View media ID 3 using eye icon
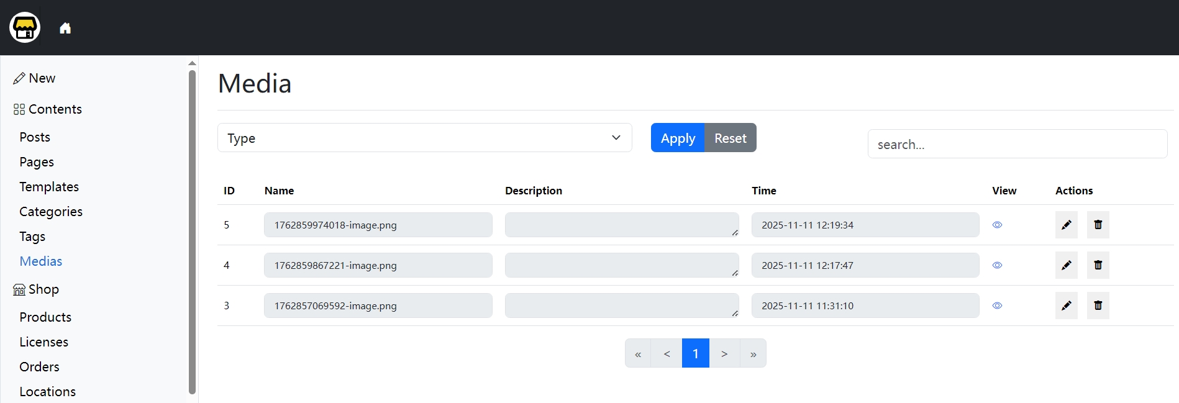 pyautogui.click(x=997, y=306)
